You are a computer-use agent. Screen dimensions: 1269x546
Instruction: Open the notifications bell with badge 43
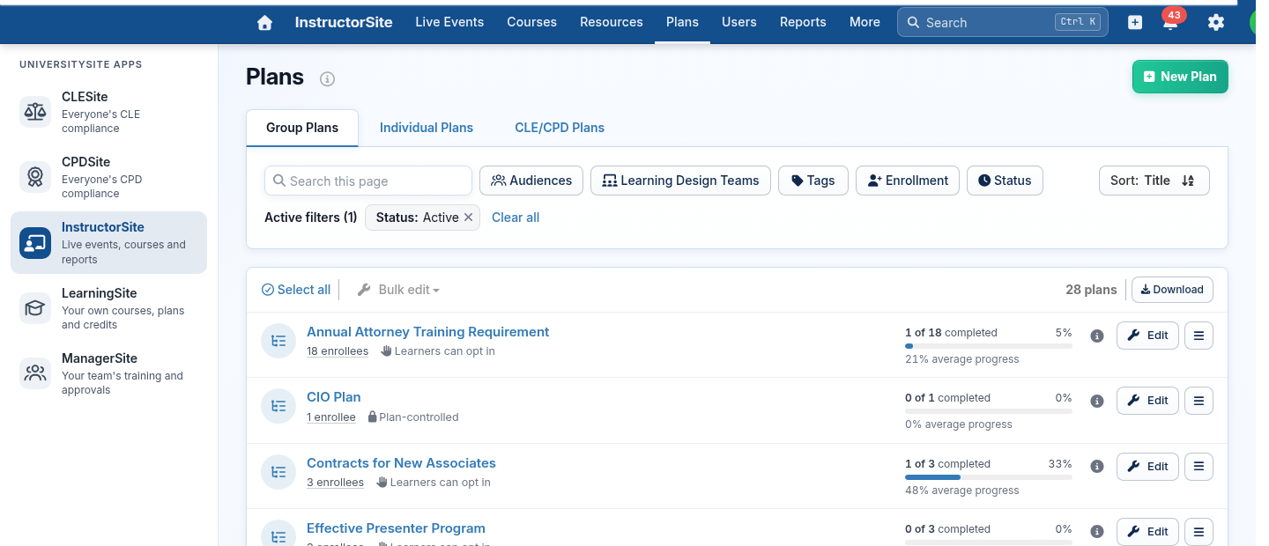pyautogui.click(x=1170, y=22)
